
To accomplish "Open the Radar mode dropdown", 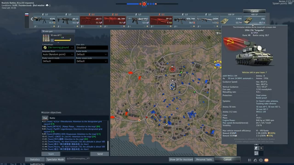I will point(92,54).
